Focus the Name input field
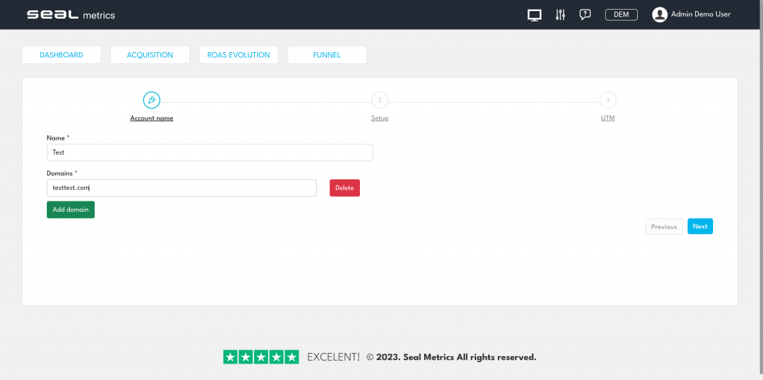763x380 pixels. (x=209, y=152)
